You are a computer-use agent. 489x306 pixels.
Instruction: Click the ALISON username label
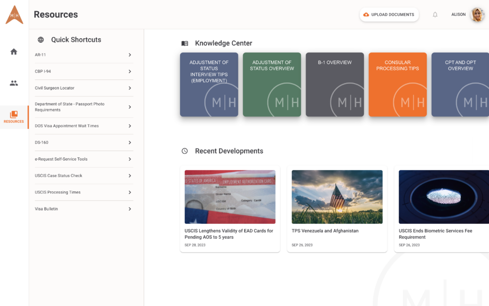(x=458, y=15)
